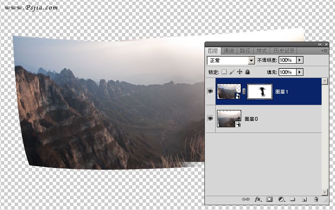Switch to the 路径 tab

245,51
